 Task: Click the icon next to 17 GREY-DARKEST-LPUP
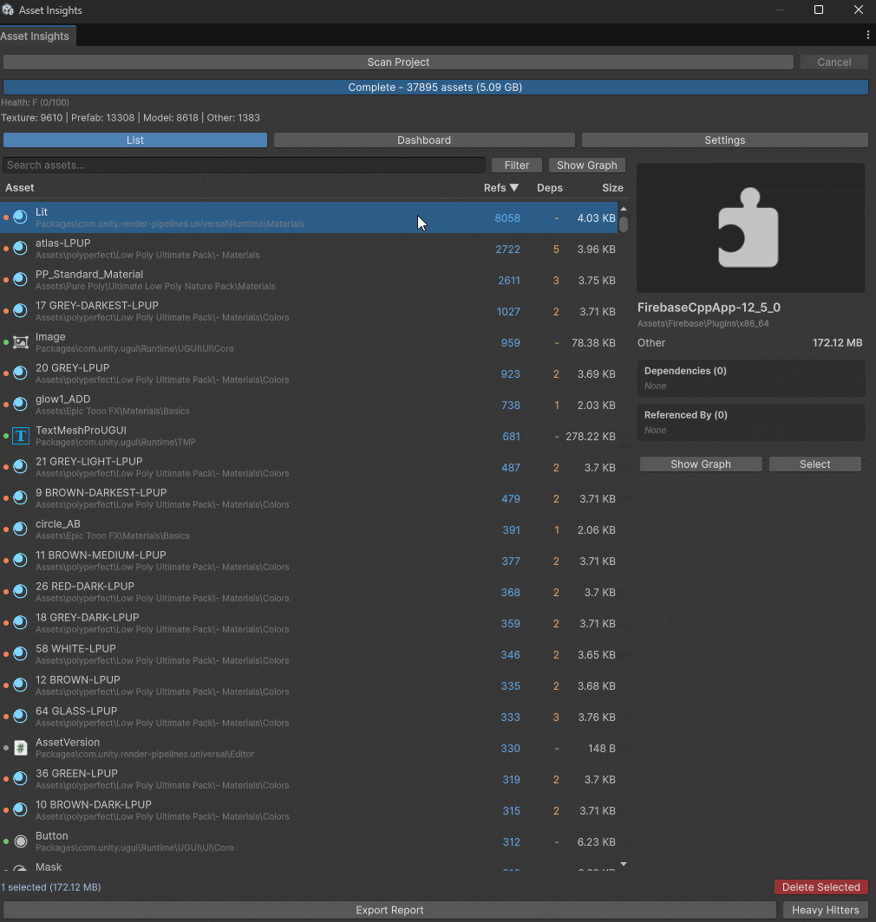21,310
